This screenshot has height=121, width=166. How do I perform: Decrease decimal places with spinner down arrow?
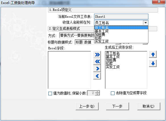coord(97,94)
